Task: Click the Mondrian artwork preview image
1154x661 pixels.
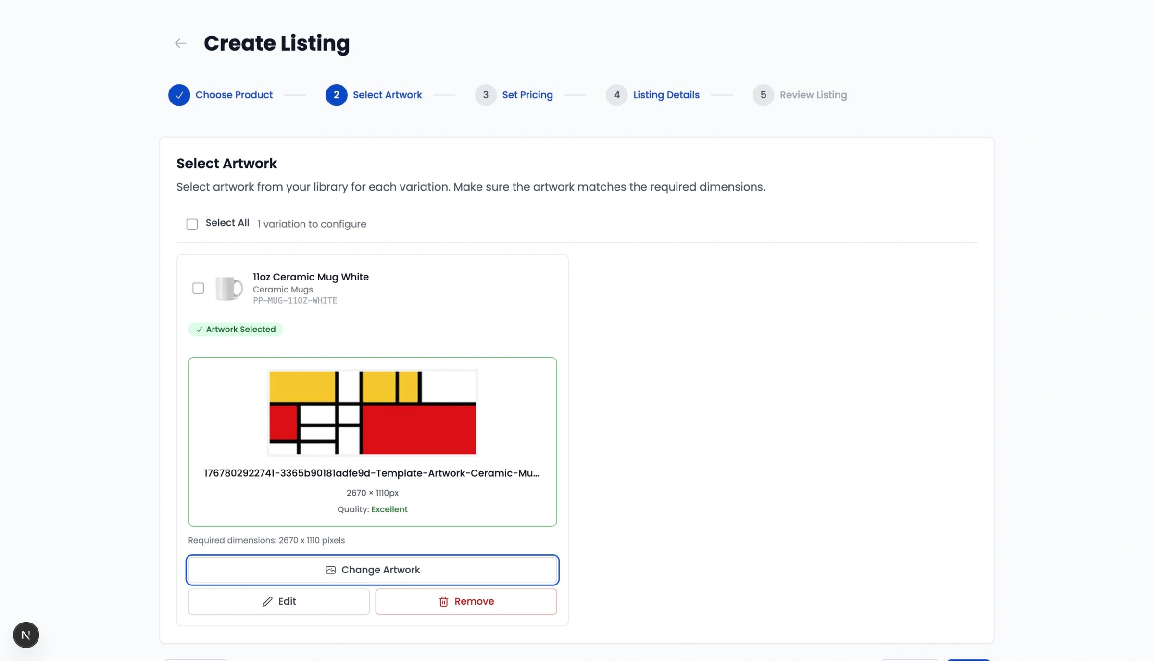Action: click(x=372, y=412)
